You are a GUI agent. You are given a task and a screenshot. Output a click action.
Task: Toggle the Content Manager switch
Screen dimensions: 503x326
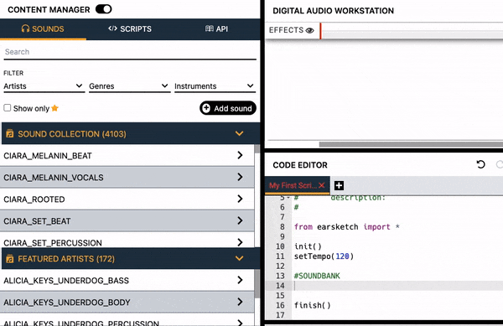[x=104, y=9]
